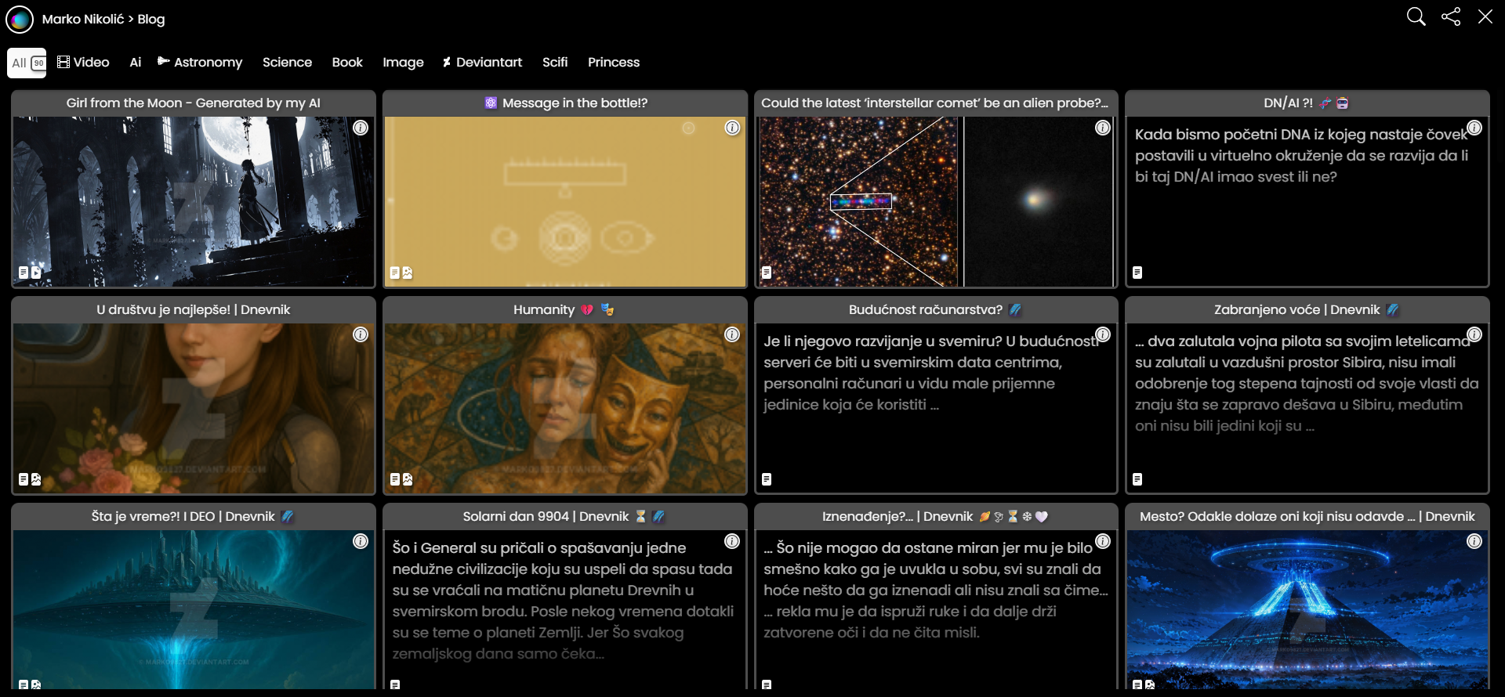Open the Astronomy category tab
This screenshot has height=697, width=1505.
click(x=200, y=62)
